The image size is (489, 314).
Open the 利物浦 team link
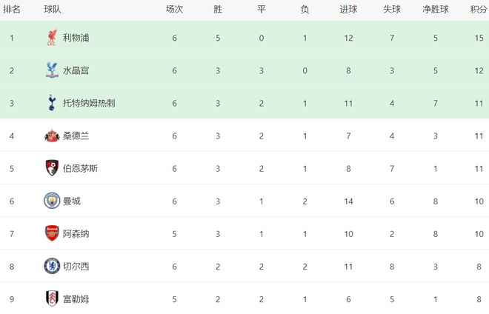(76, 38)
